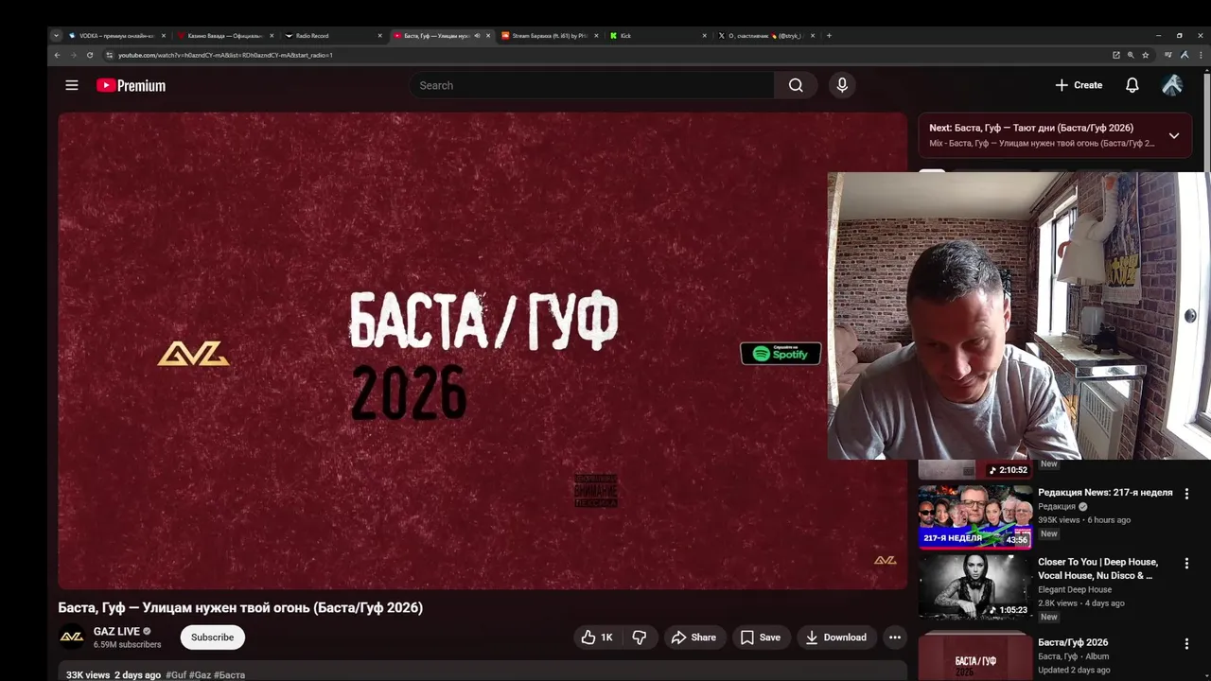
Task: Click the #Gaz hashtag
Action: (200, 675)
